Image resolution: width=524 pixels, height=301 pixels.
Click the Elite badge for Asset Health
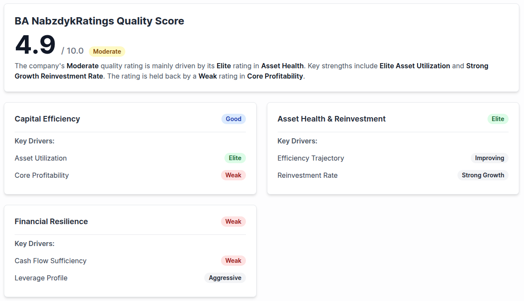click(x=498, y=119)
